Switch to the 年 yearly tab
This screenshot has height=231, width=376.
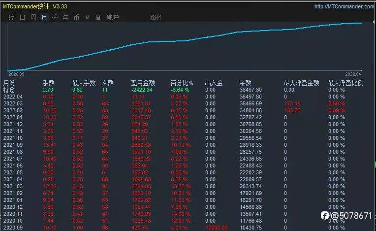[x=65, y=17]
